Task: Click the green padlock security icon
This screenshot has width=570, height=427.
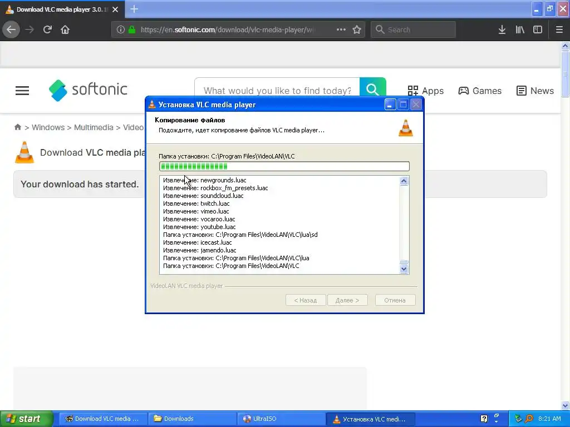Action: pyautogui.click(x=132, y=30)
